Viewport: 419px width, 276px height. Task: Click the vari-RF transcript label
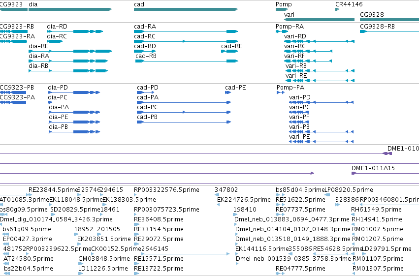click(294, 56)
